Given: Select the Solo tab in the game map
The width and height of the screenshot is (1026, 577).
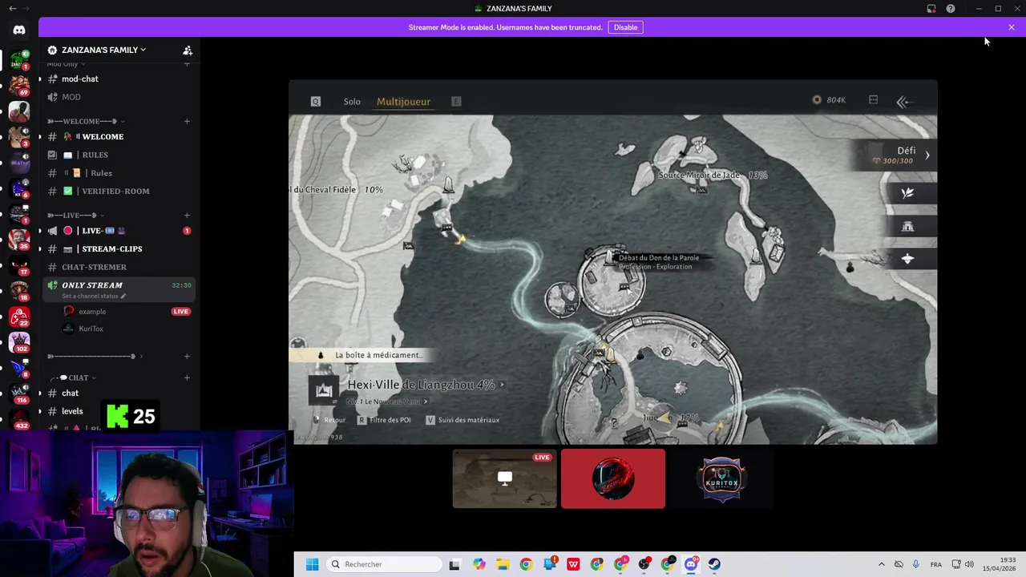Looking at the screenshot, I should pos(352,102).
